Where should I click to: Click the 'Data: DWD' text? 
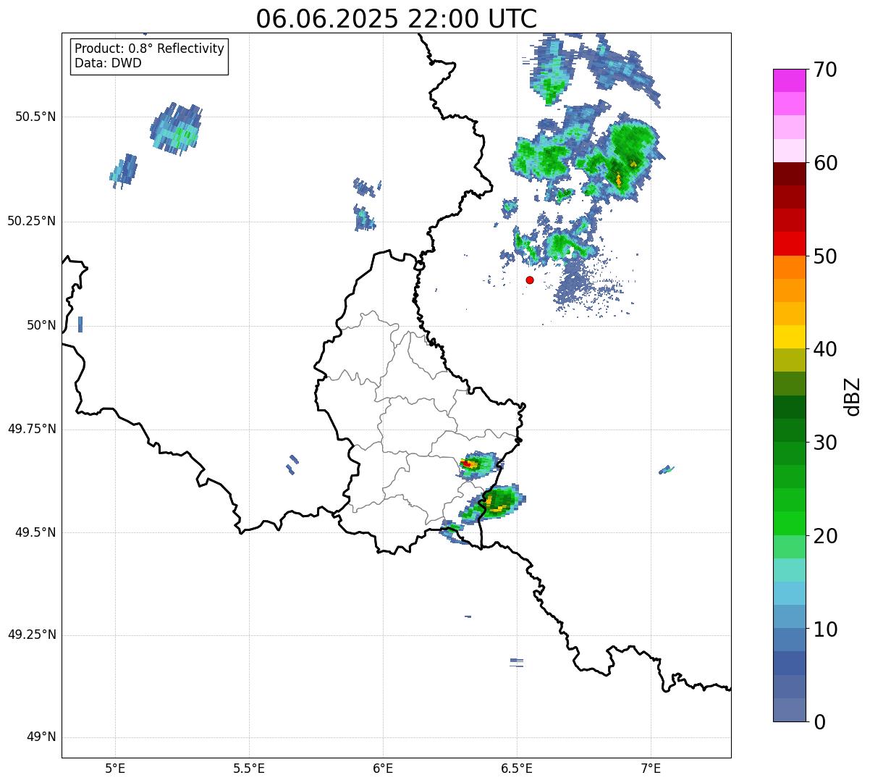click(x=108, y=63)
